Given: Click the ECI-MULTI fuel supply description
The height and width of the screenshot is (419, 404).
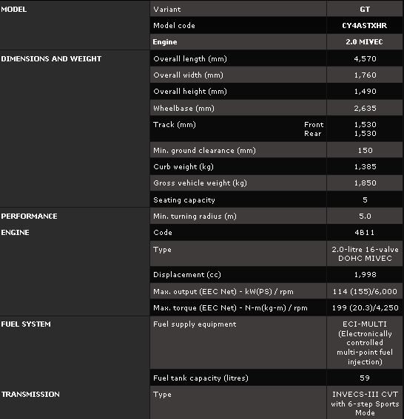Looking at the screenshot, I should click(365, 343).
